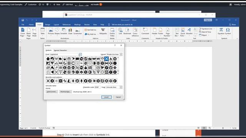
Task: Save document via quick access save icon
Action: coord(23,20)
